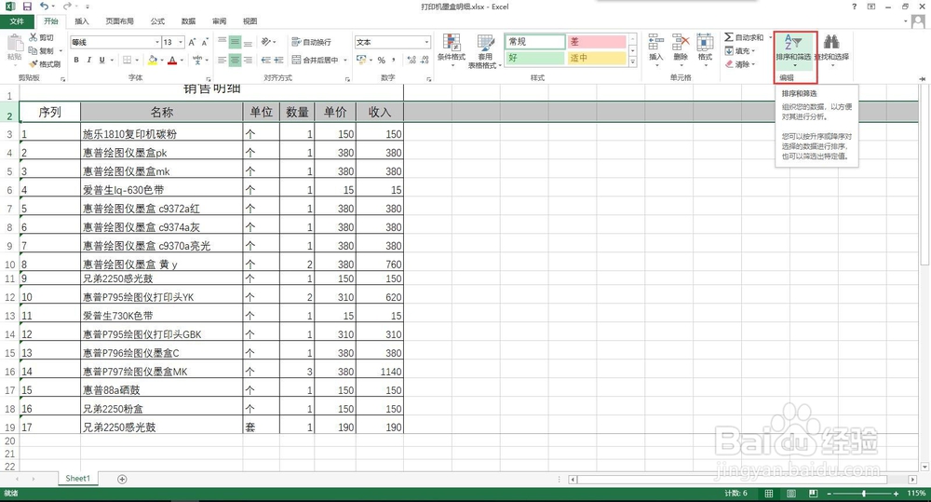
Task: Toggle middle vertical alignment
Action: 236,42
